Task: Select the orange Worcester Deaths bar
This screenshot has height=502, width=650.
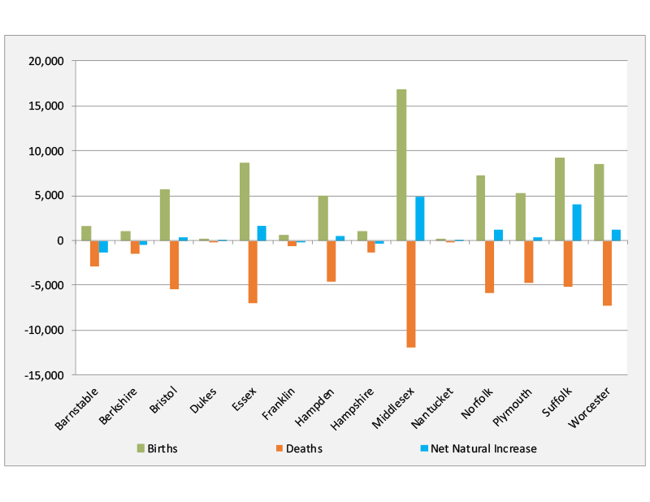Action: [x=607, y=273]
